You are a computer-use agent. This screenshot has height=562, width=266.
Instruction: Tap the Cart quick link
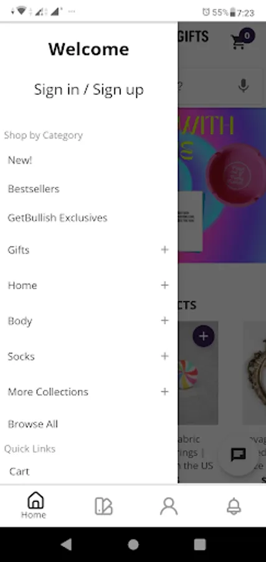coord(19,471)
